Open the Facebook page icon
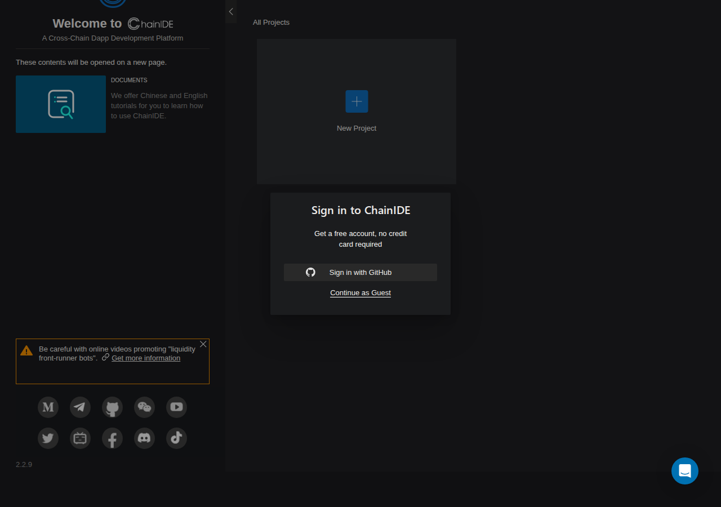The height and width of the screenshot is (507, 721). [112, 438]
